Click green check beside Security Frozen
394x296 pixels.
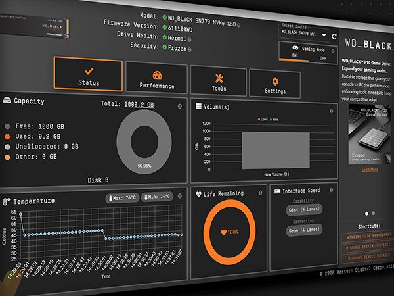tap(165, 47)
